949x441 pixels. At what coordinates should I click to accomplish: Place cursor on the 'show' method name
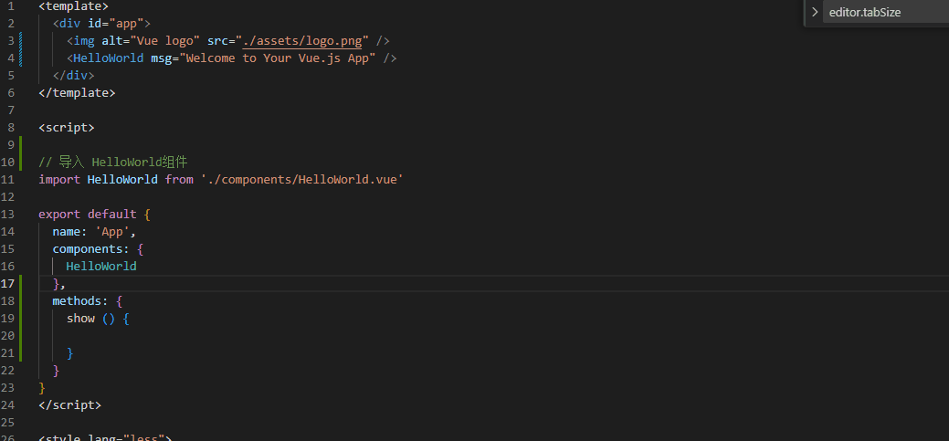click(80, 319)
